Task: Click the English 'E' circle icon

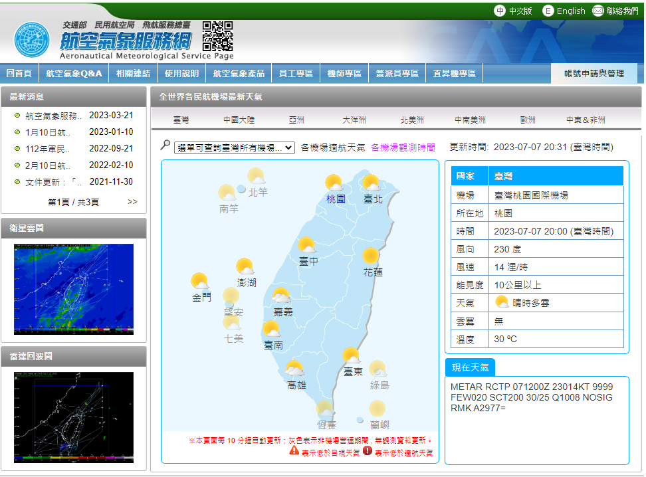Action: click(548, 11)
